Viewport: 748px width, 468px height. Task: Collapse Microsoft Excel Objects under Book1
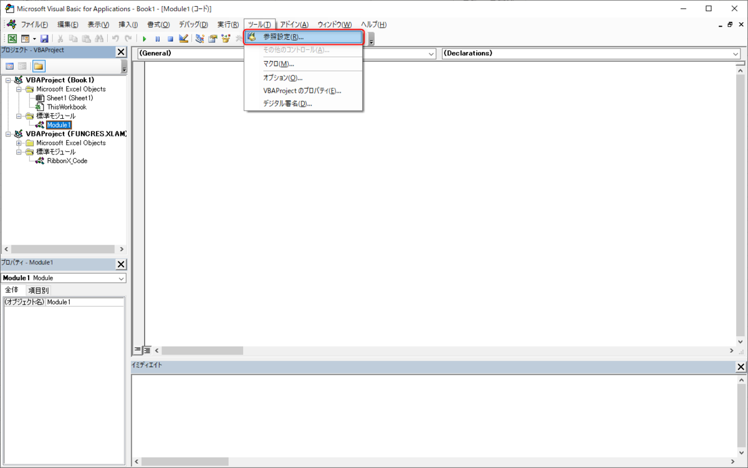click(19, 89)
